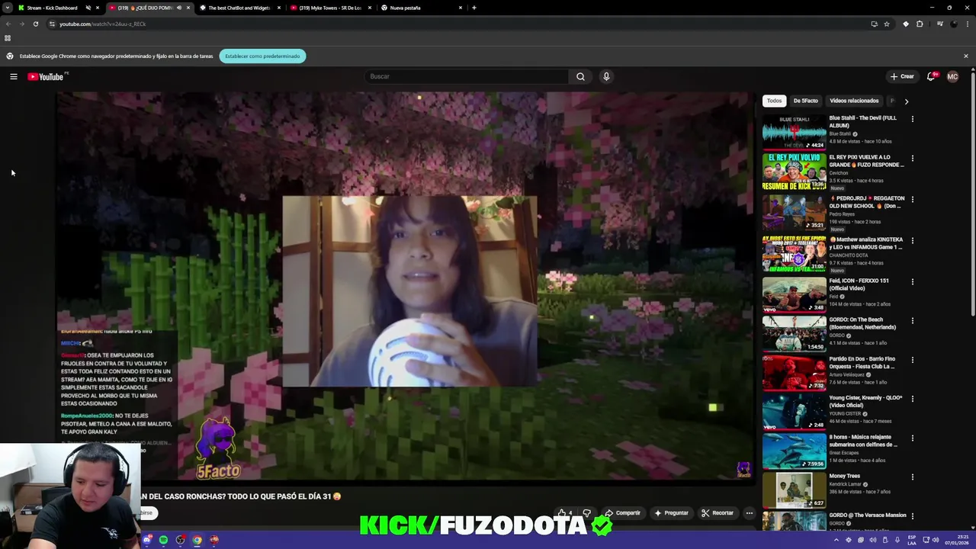976x549 pixels.
Task: Start voice search with the microphone icon
Action: coord(606,76)
